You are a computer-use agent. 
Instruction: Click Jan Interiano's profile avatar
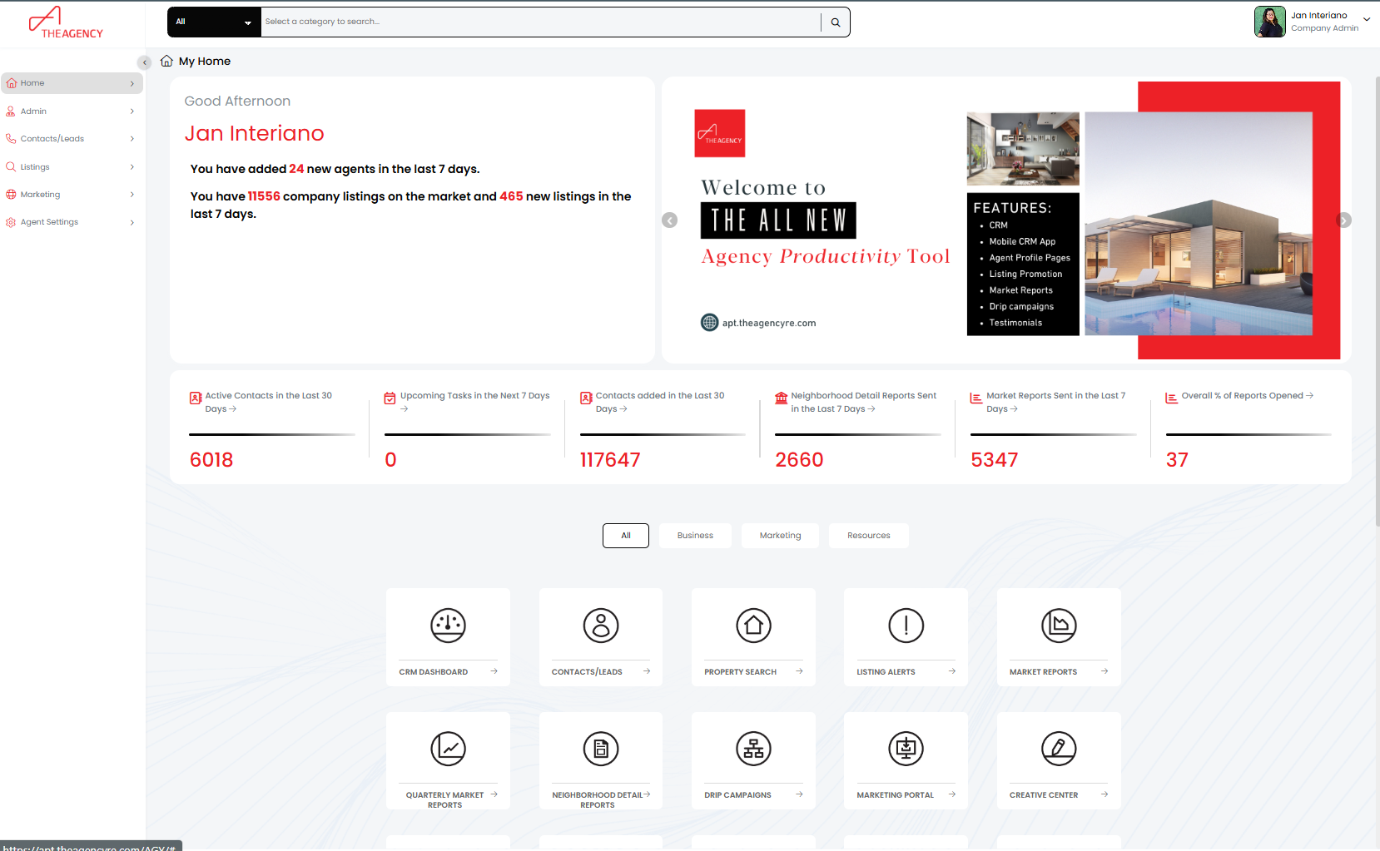coord(1270,22)
